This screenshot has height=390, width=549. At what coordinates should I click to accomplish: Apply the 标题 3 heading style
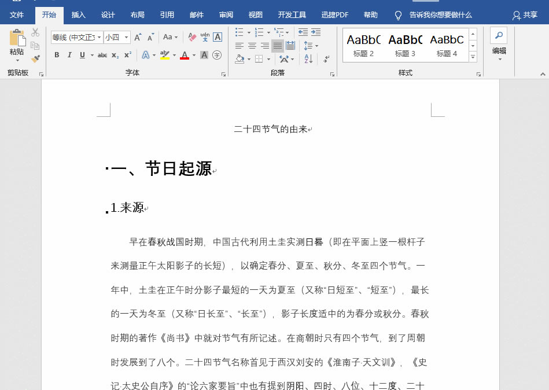[x=405, y=45]
